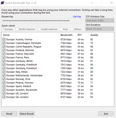Viewport: 116px width, 118px height.
Task: Select the 18 ms RTT value
Action: [x=81, y=68]
